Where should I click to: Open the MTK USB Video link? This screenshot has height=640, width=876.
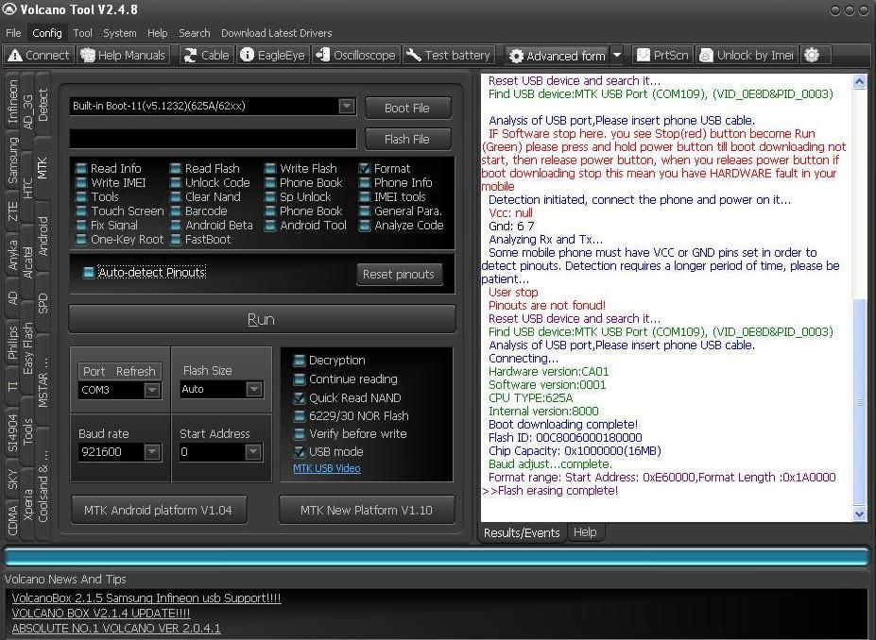[326, 468]
